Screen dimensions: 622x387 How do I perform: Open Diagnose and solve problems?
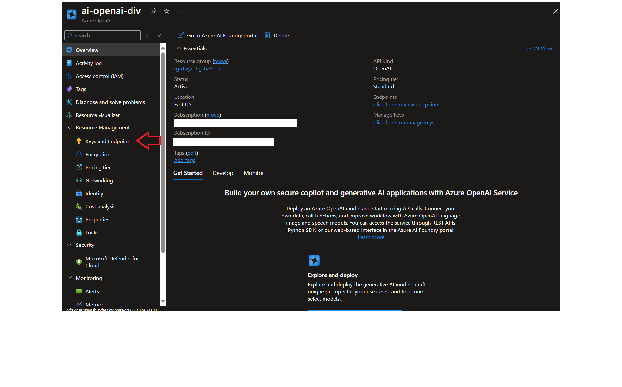[x=111, y=102]
